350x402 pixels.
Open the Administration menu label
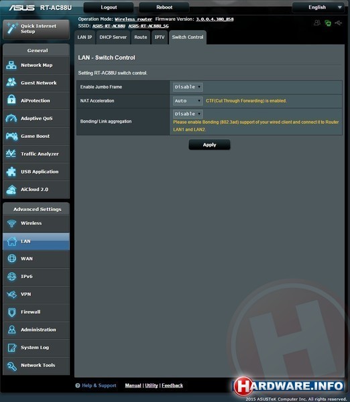pos(38,330)
